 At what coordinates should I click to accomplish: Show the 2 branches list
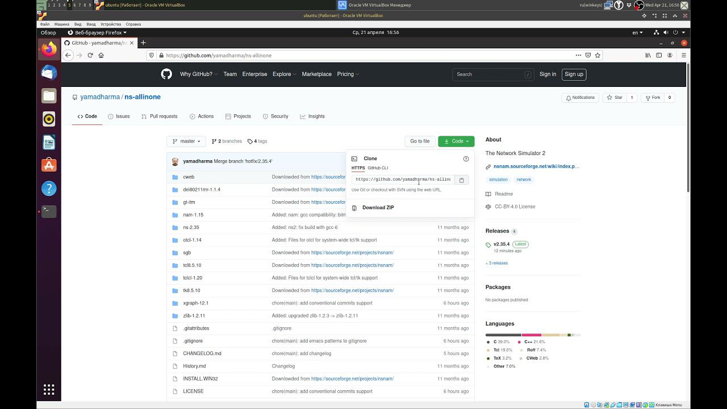227,141
